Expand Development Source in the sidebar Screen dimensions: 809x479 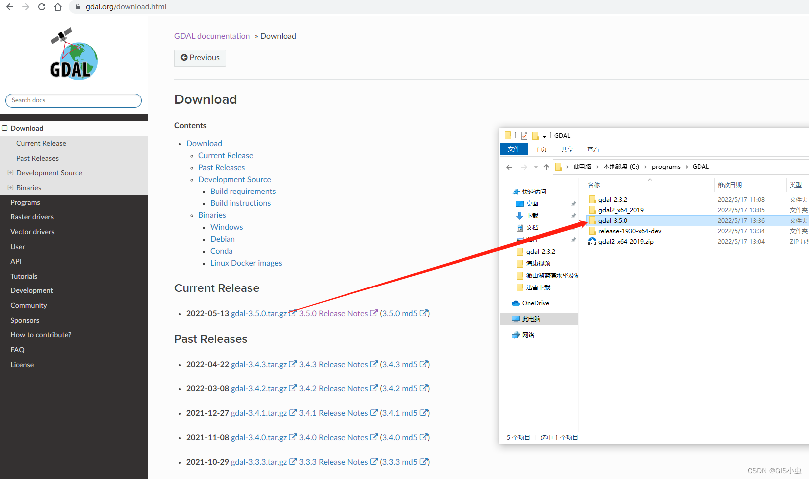click(x=10, y=173)
